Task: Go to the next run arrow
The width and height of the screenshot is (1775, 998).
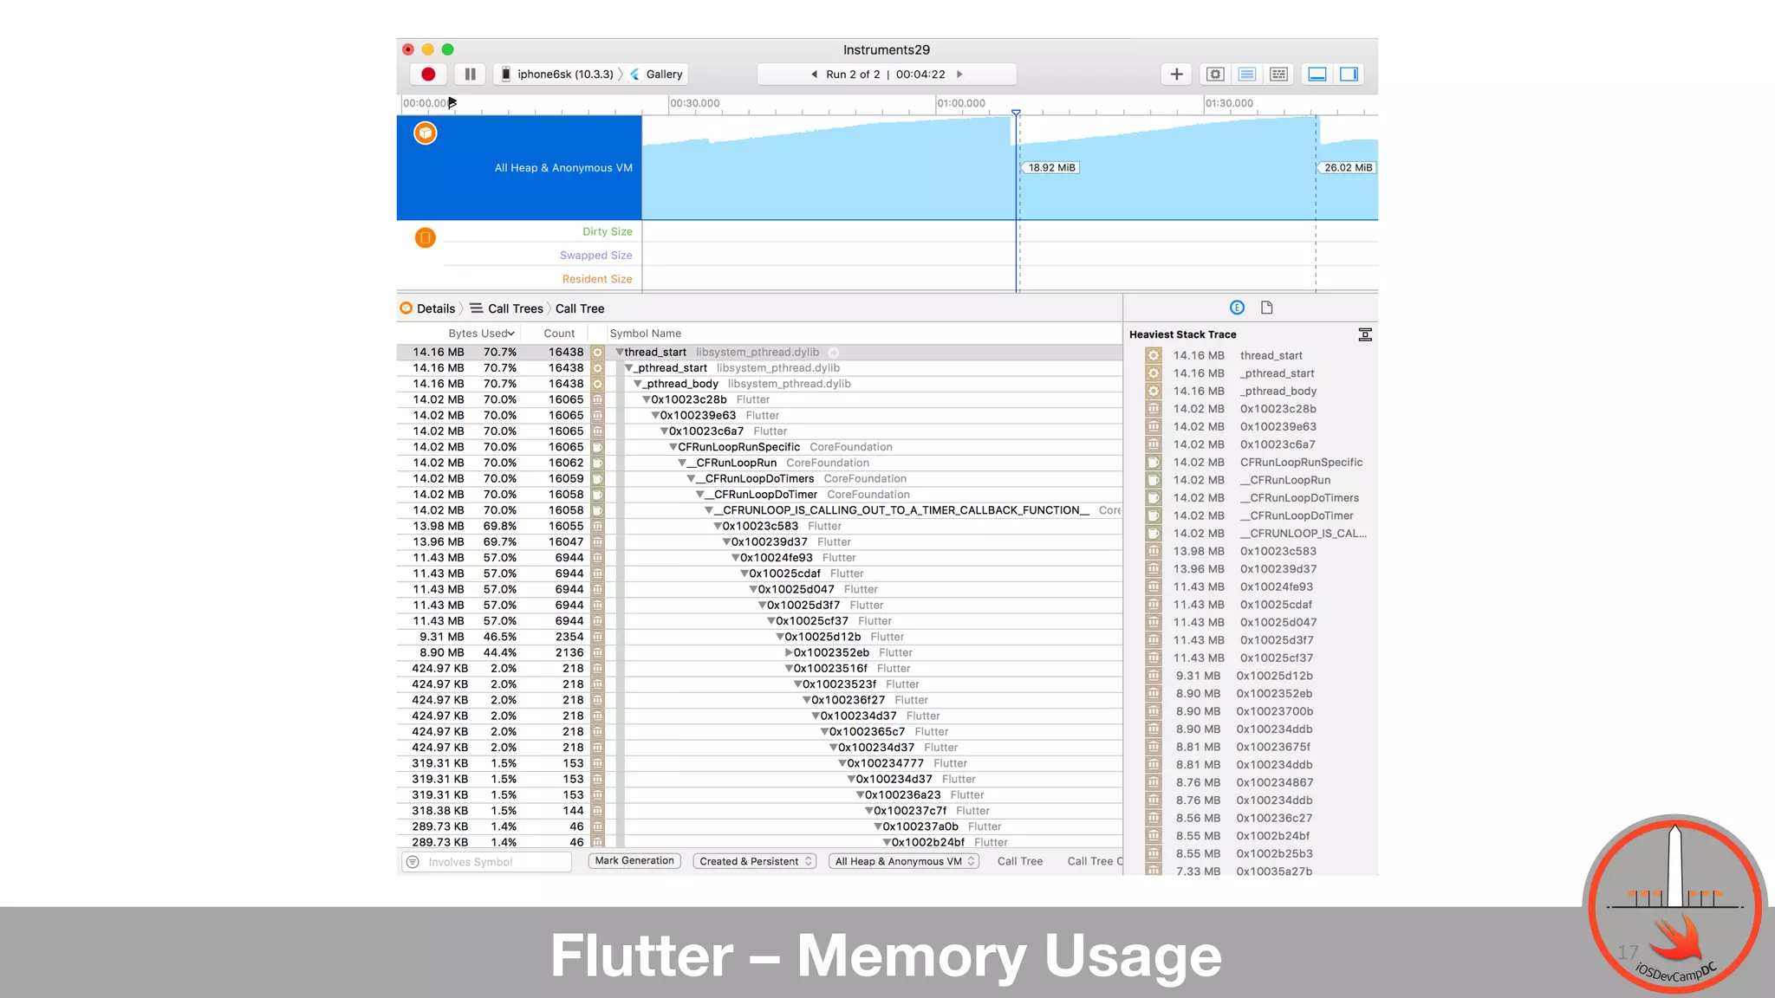Action: [x=959, y=75]
